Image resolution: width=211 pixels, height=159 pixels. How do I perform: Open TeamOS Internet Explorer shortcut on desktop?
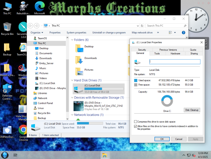(22, 49)
